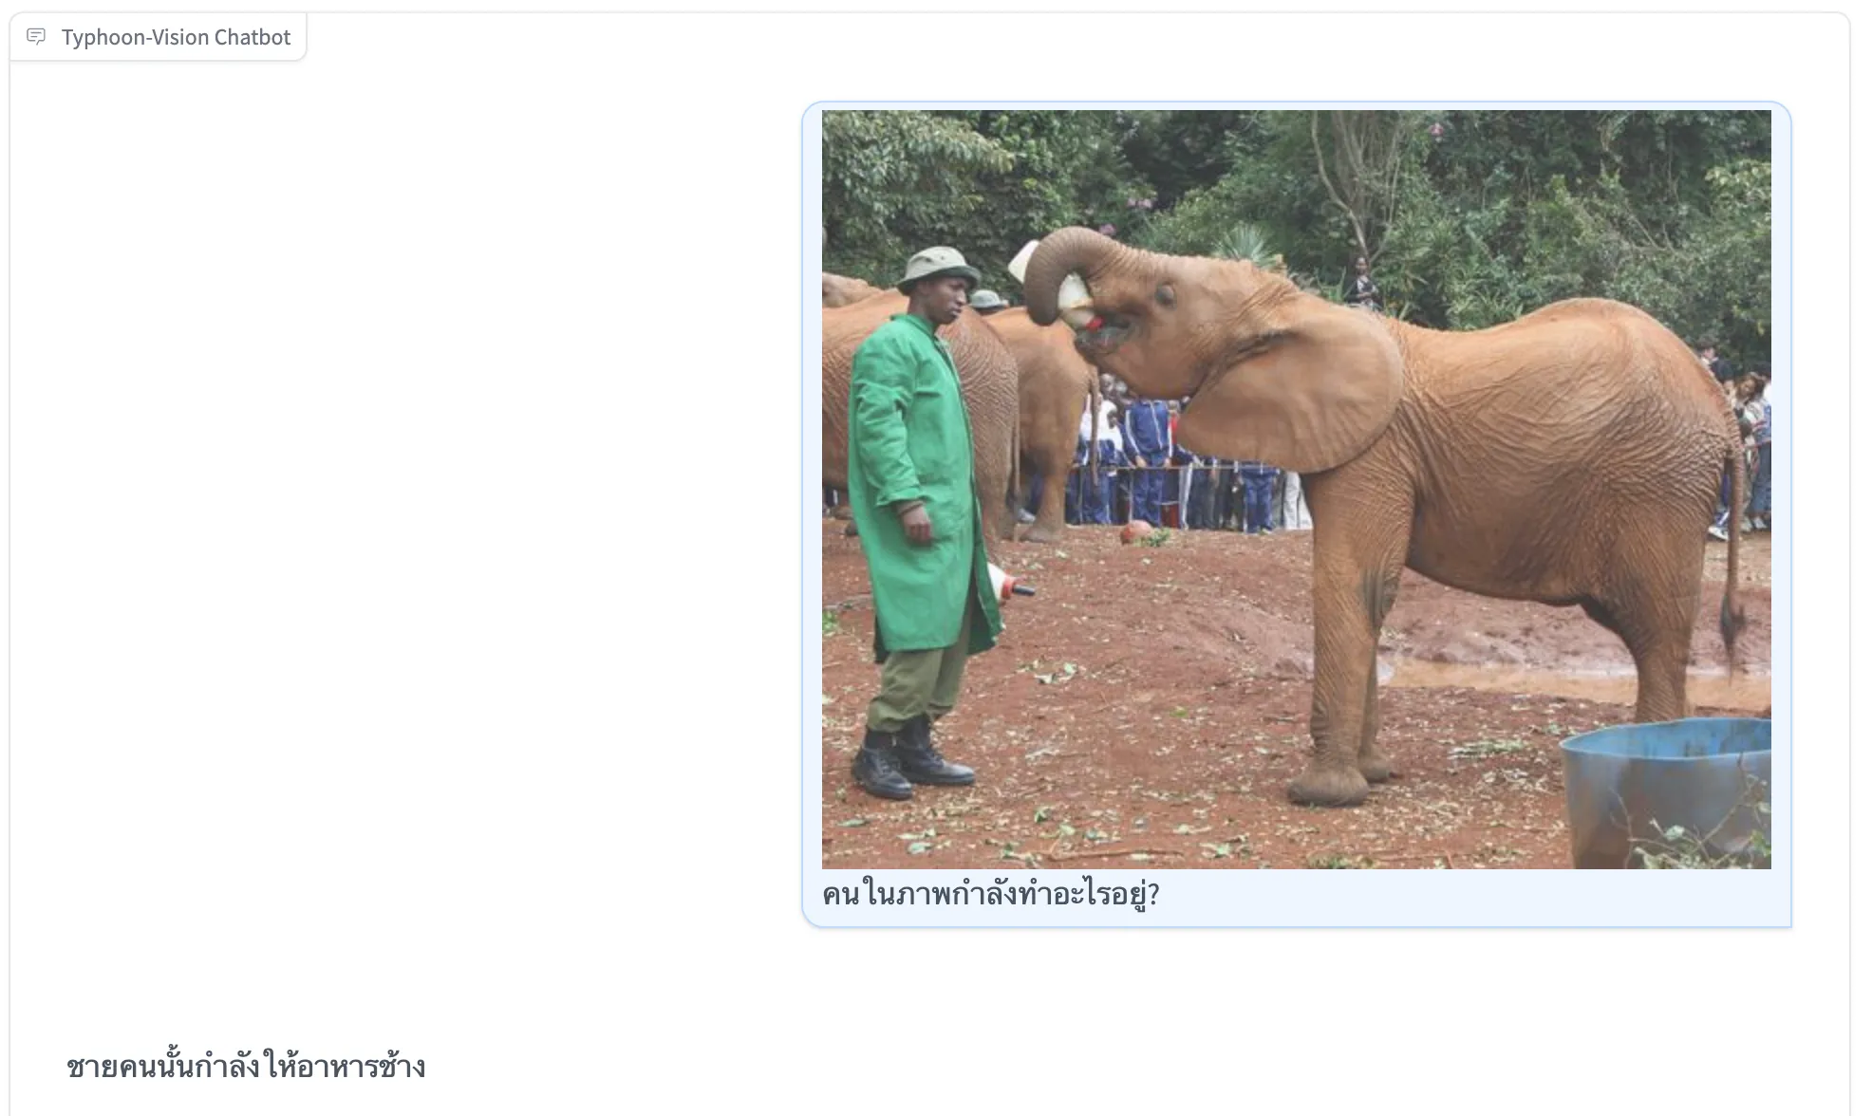Click the red ball on the ground
Viewport: 1872px width, 1116px height.
pyautogui.click(x=1133, y=532)
